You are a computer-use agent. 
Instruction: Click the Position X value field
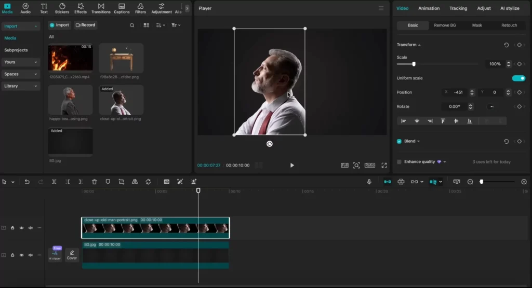coord(458,92)
